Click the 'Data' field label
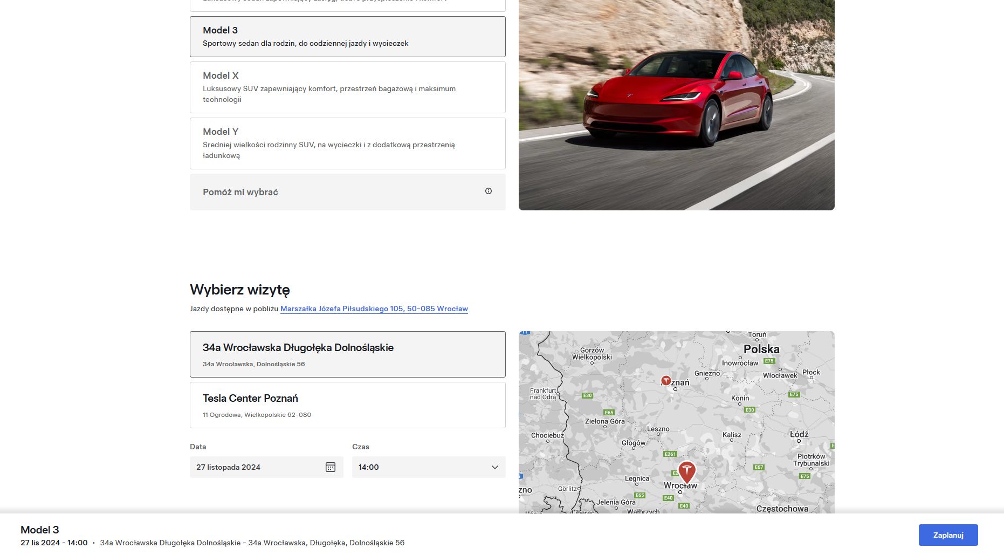 click(198, 447)
